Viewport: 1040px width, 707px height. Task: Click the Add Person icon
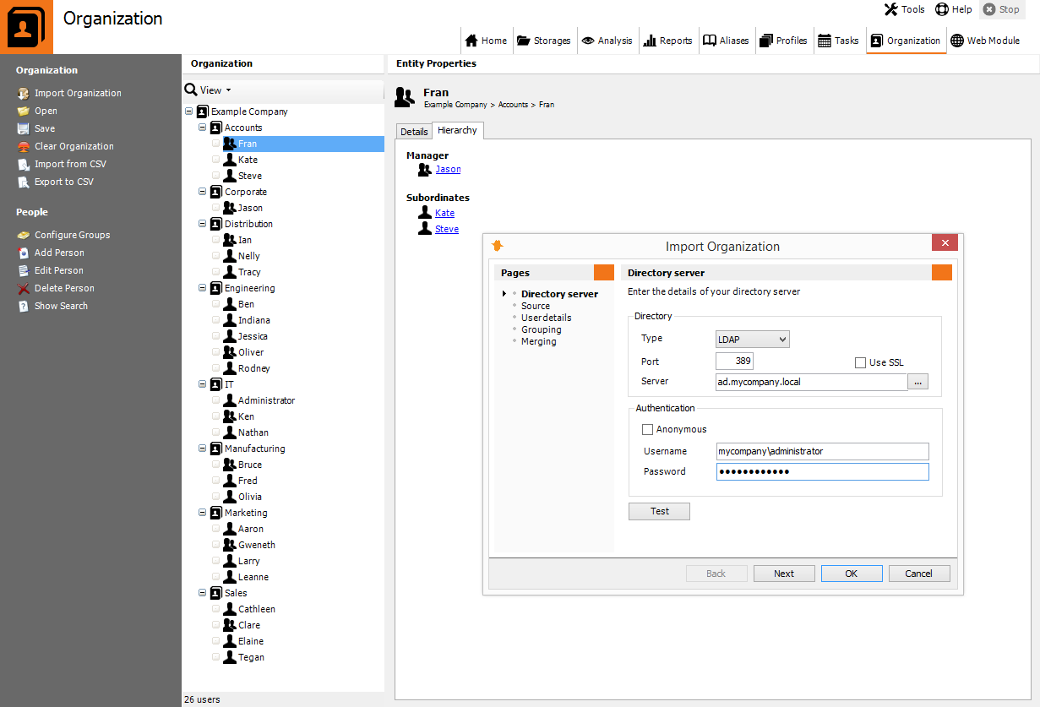[24, 253]
